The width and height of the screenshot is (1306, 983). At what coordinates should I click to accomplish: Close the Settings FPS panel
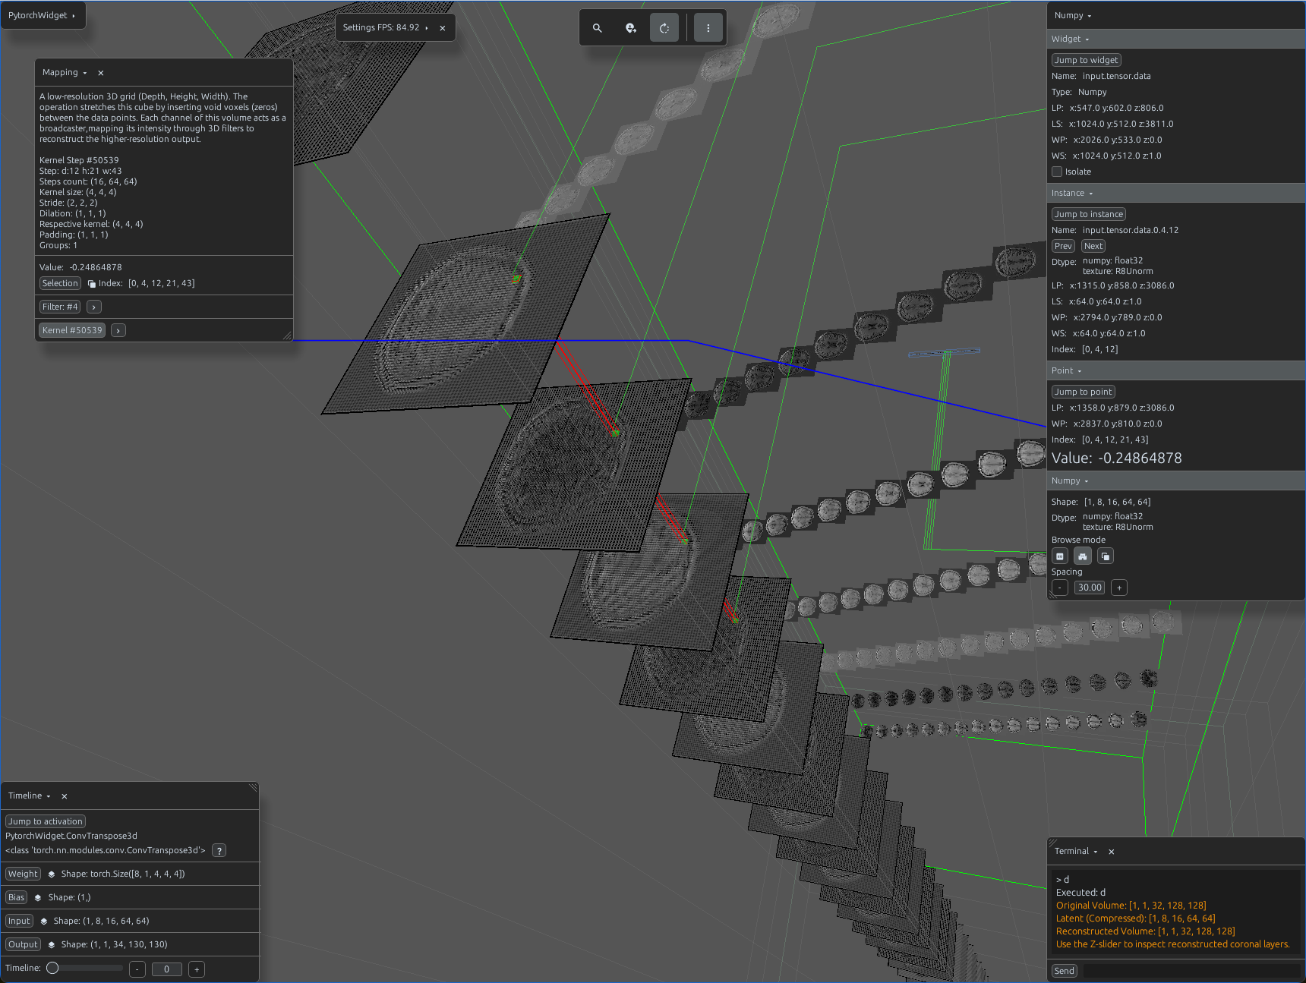tap(443, 28)
